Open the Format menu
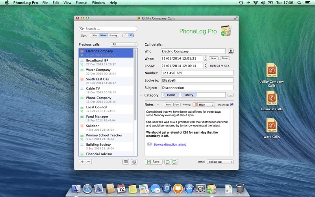 (x=82, y=3)
